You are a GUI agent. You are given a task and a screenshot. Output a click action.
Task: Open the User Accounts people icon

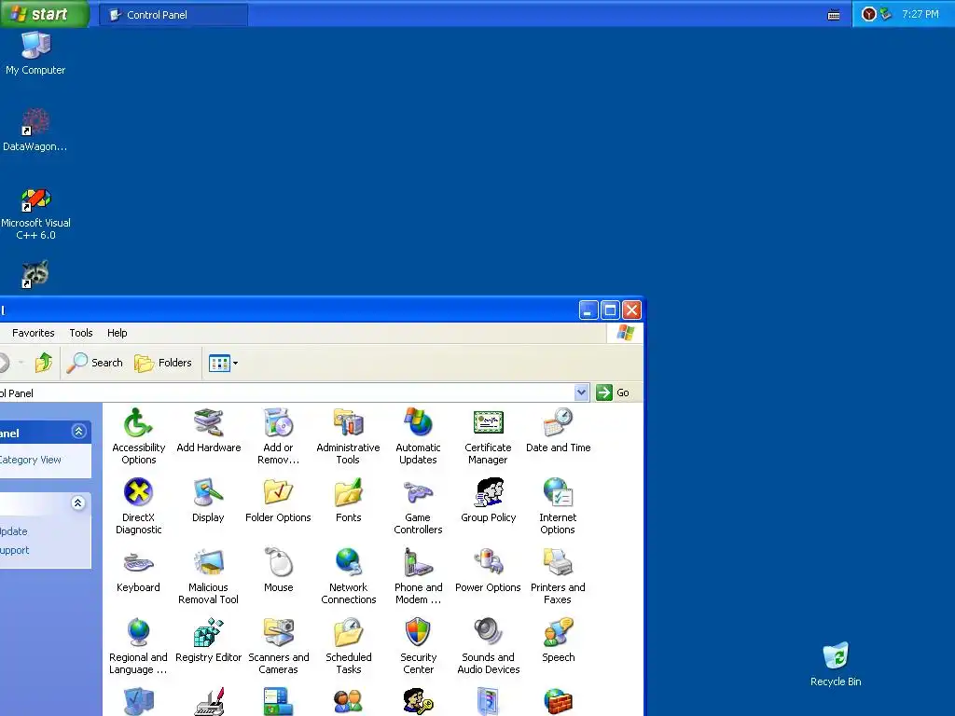click(349, 701)
